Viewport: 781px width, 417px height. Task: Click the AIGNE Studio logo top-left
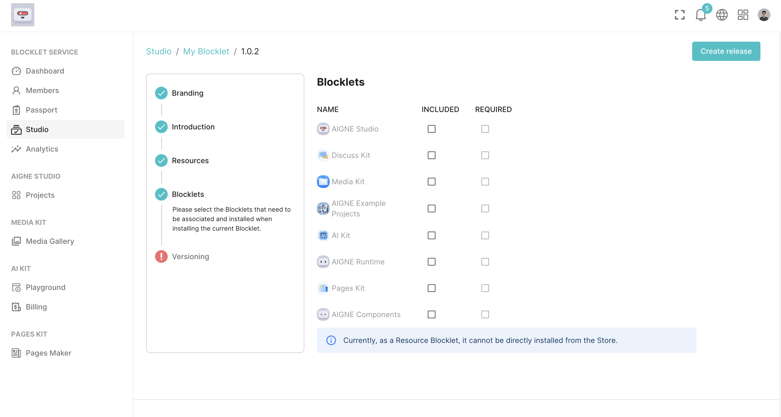(22, 15)
